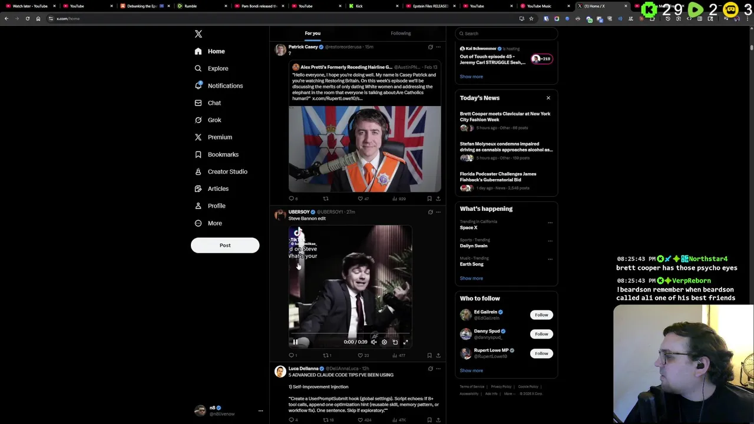Open the Brett Cooper meets Clavicular news story
Viewport: 754px width, 424px height.
pyautogui.click(x=506, y=121)
